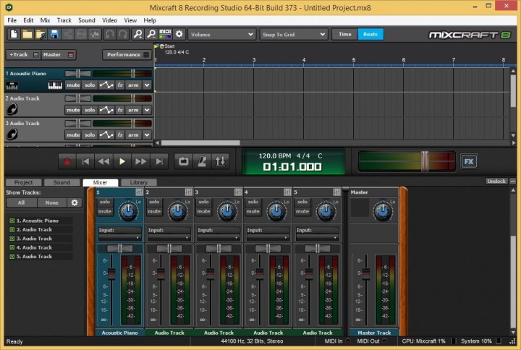Toggle solo on mixer channel 2
The height and width of the screenshot is (350, 521).
point(154,202)
